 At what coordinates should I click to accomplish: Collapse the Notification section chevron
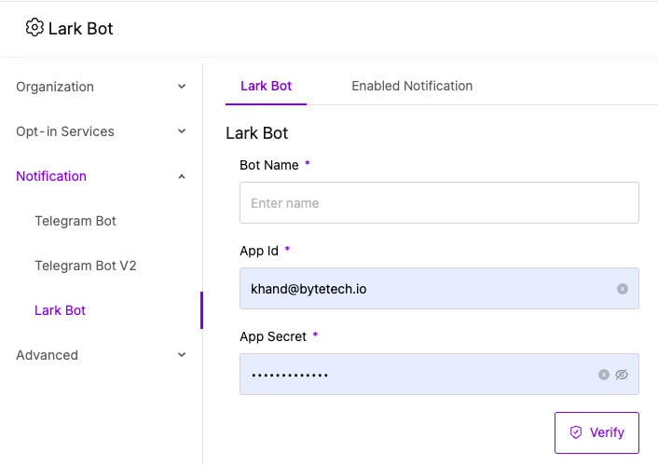point(182,176)
